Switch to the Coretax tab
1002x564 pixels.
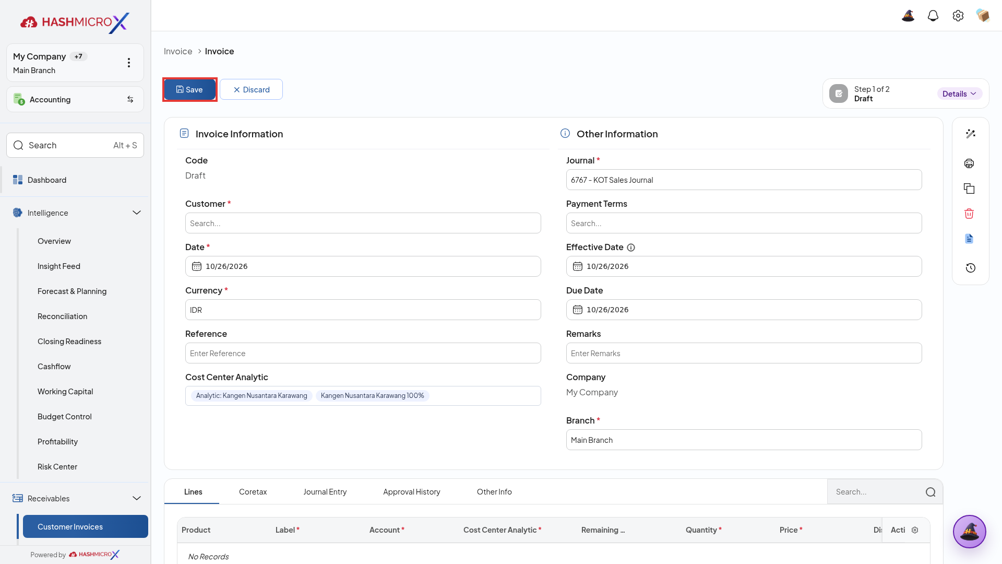(253, 492)
